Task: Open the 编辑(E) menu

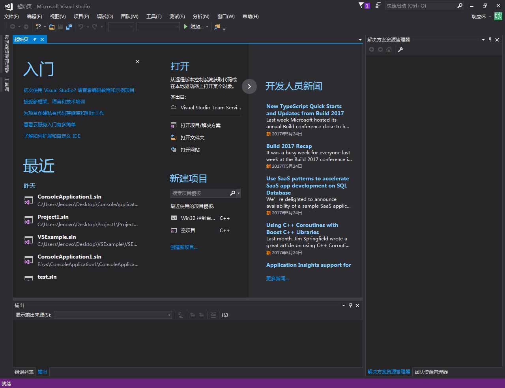Action: tap(34, 16)
